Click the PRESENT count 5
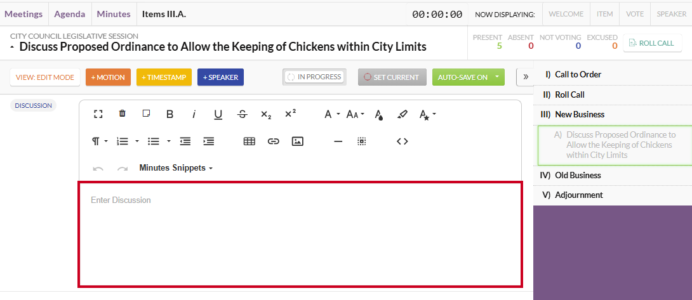 (x=499, y=46)
